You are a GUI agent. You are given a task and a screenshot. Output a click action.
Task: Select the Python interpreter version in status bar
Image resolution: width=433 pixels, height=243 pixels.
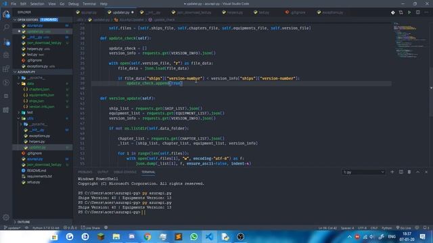(x=46, y=228)
